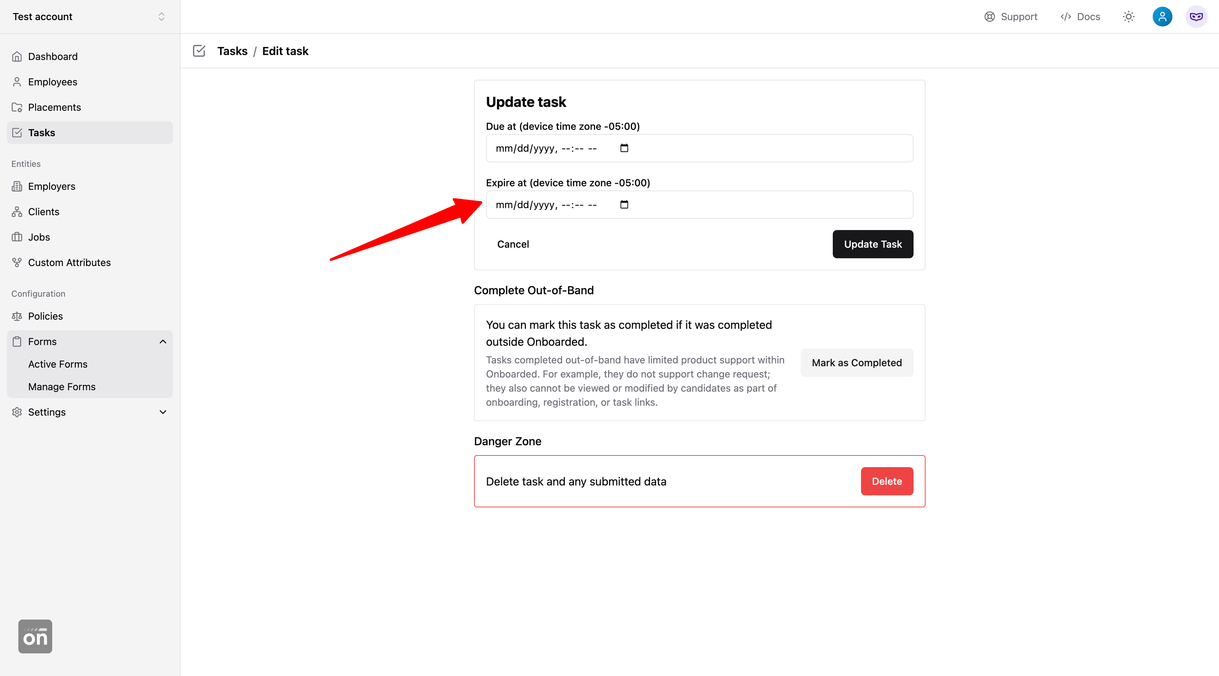Click Tasks link in breadcrumb
Image resolution: width=1219 pixels, height=676 pixels.
pyautogui.click(x=232, y=51)
